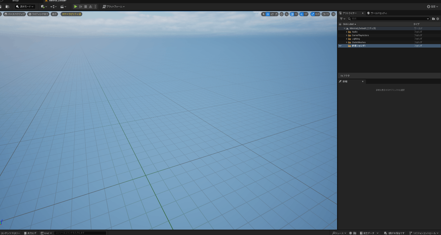Click the 1個が未保存です unsaved indicator
The width and height of the screenshot is (441, 235).
click(394, 233)
